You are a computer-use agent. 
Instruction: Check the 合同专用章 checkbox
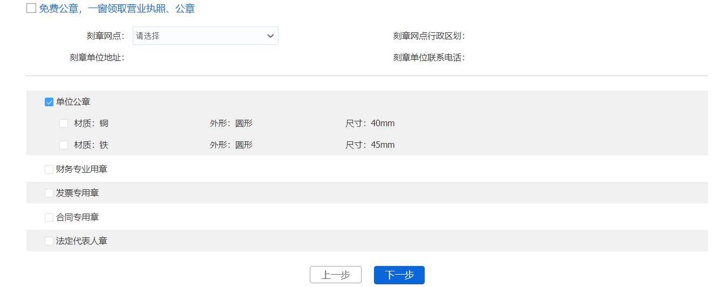pos(49,217)
